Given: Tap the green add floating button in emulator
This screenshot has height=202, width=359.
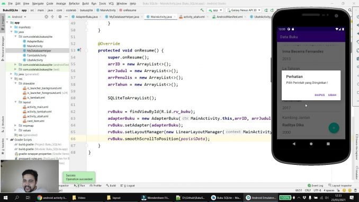Looking at the screenshot, I should 334,128.
